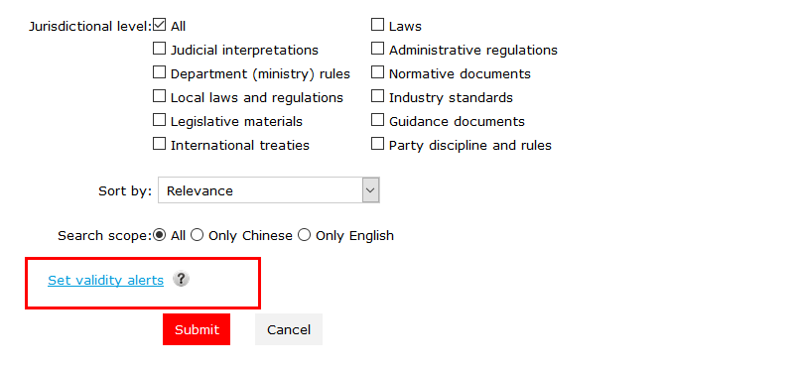798x369 pixels.
Task: Check Party discipline and rules checkbox
Action: click(377, 144)
